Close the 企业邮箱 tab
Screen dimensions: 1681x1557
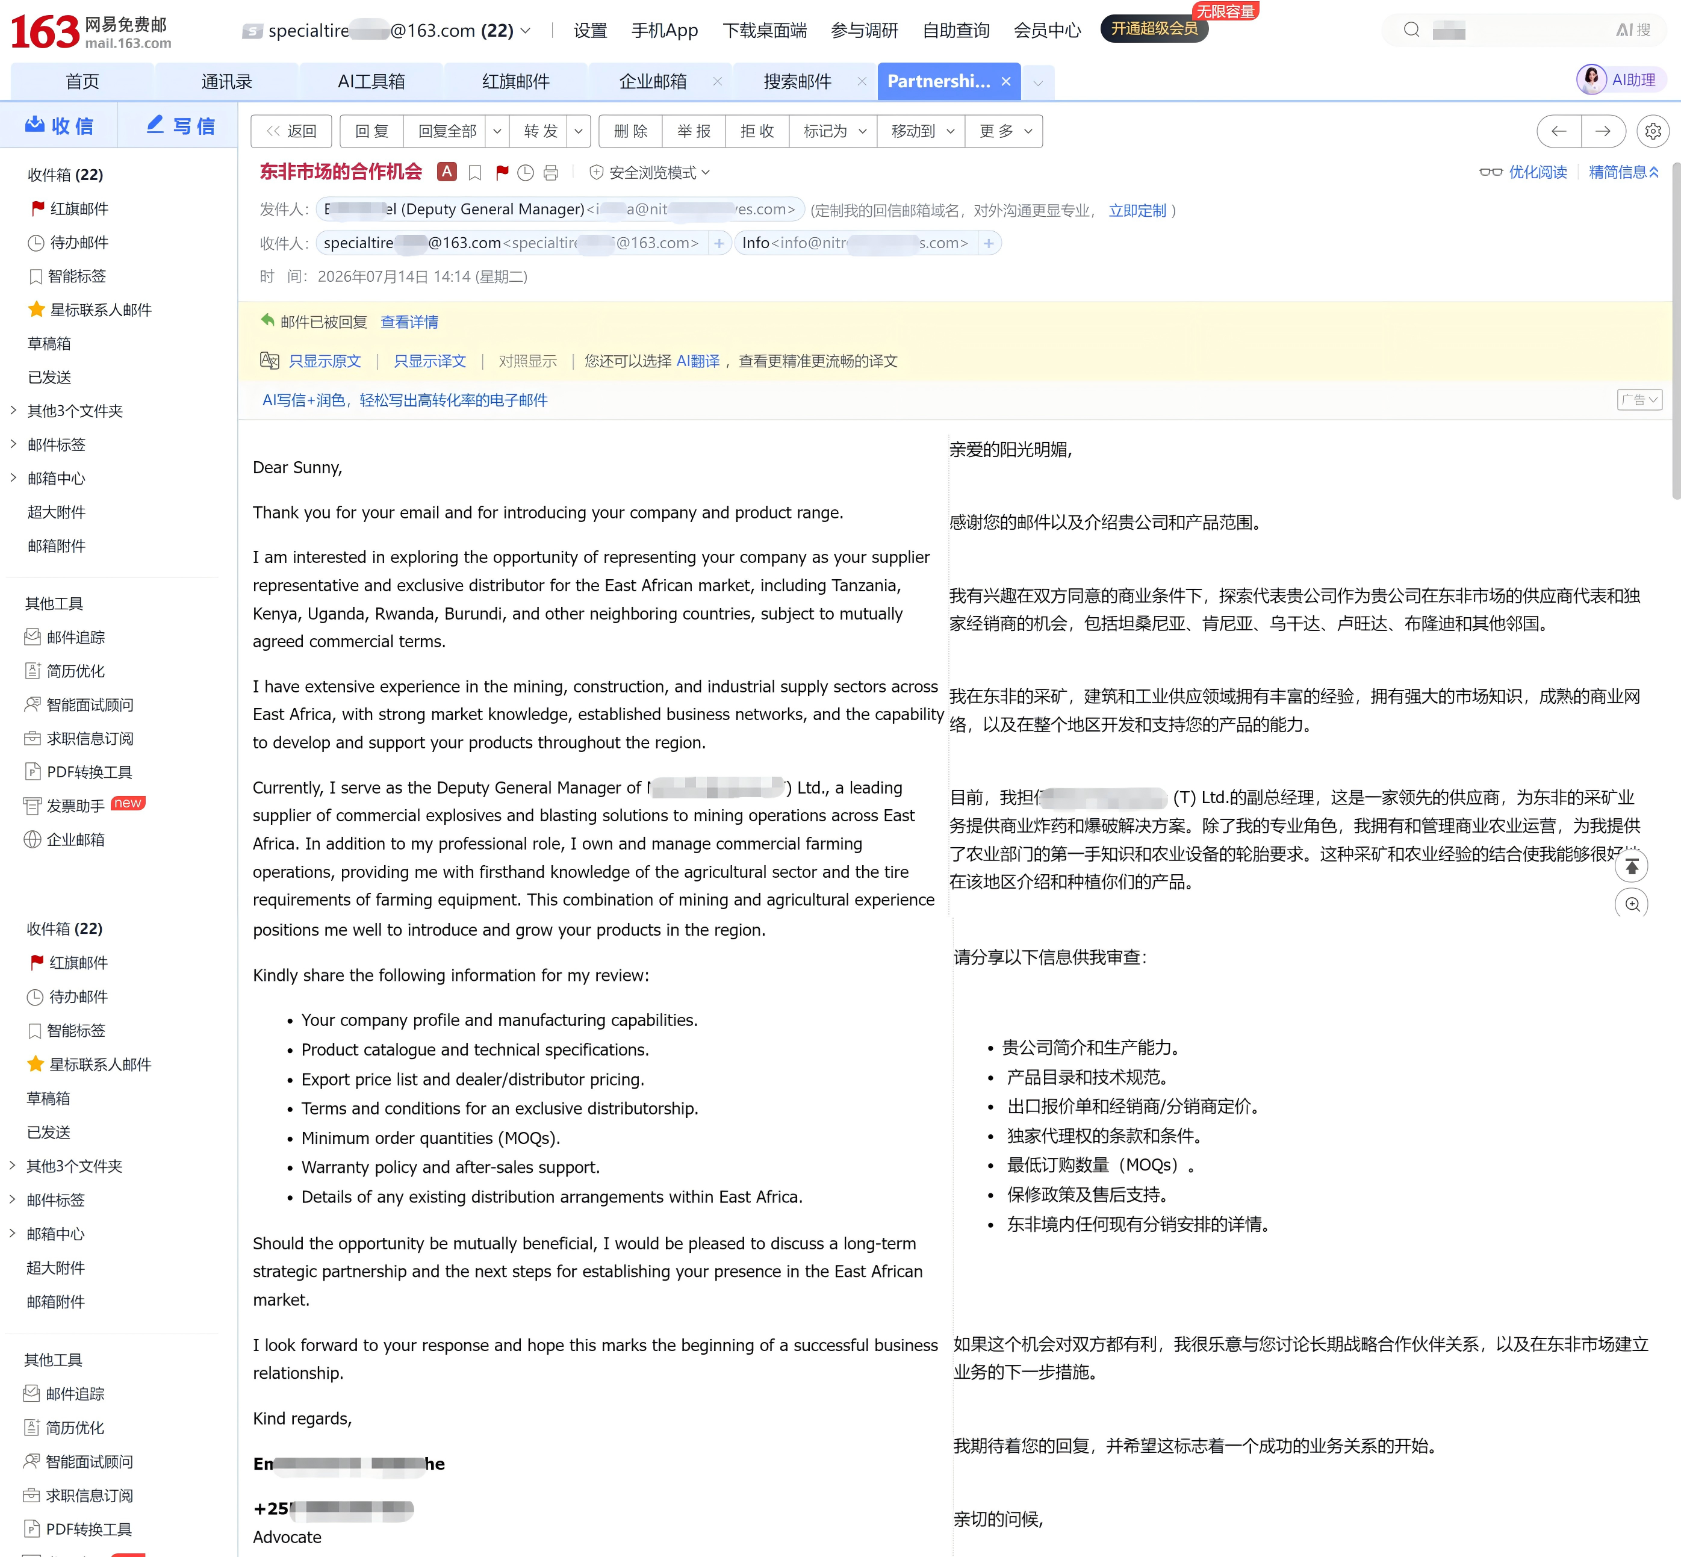[x=717, y=82]
